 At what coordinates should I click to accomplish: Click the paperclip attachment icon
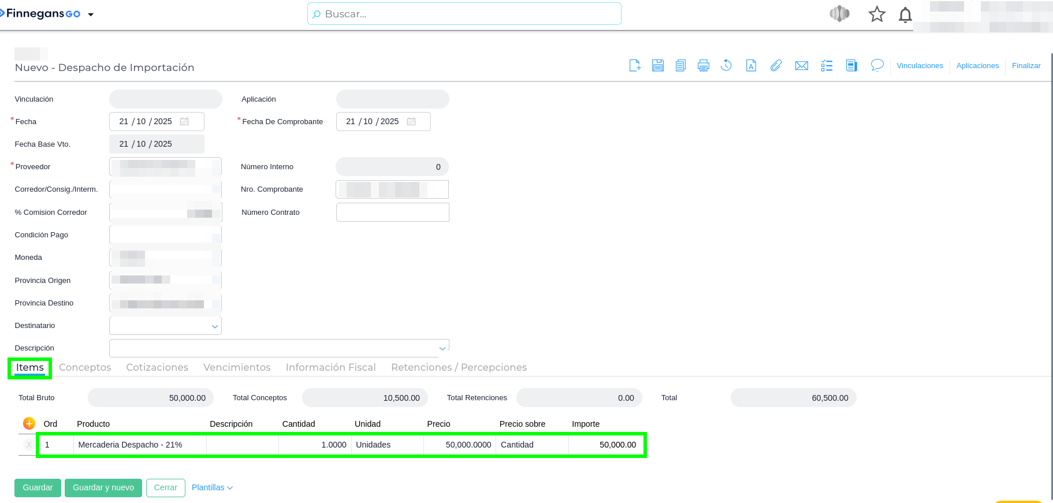(776, 66)
